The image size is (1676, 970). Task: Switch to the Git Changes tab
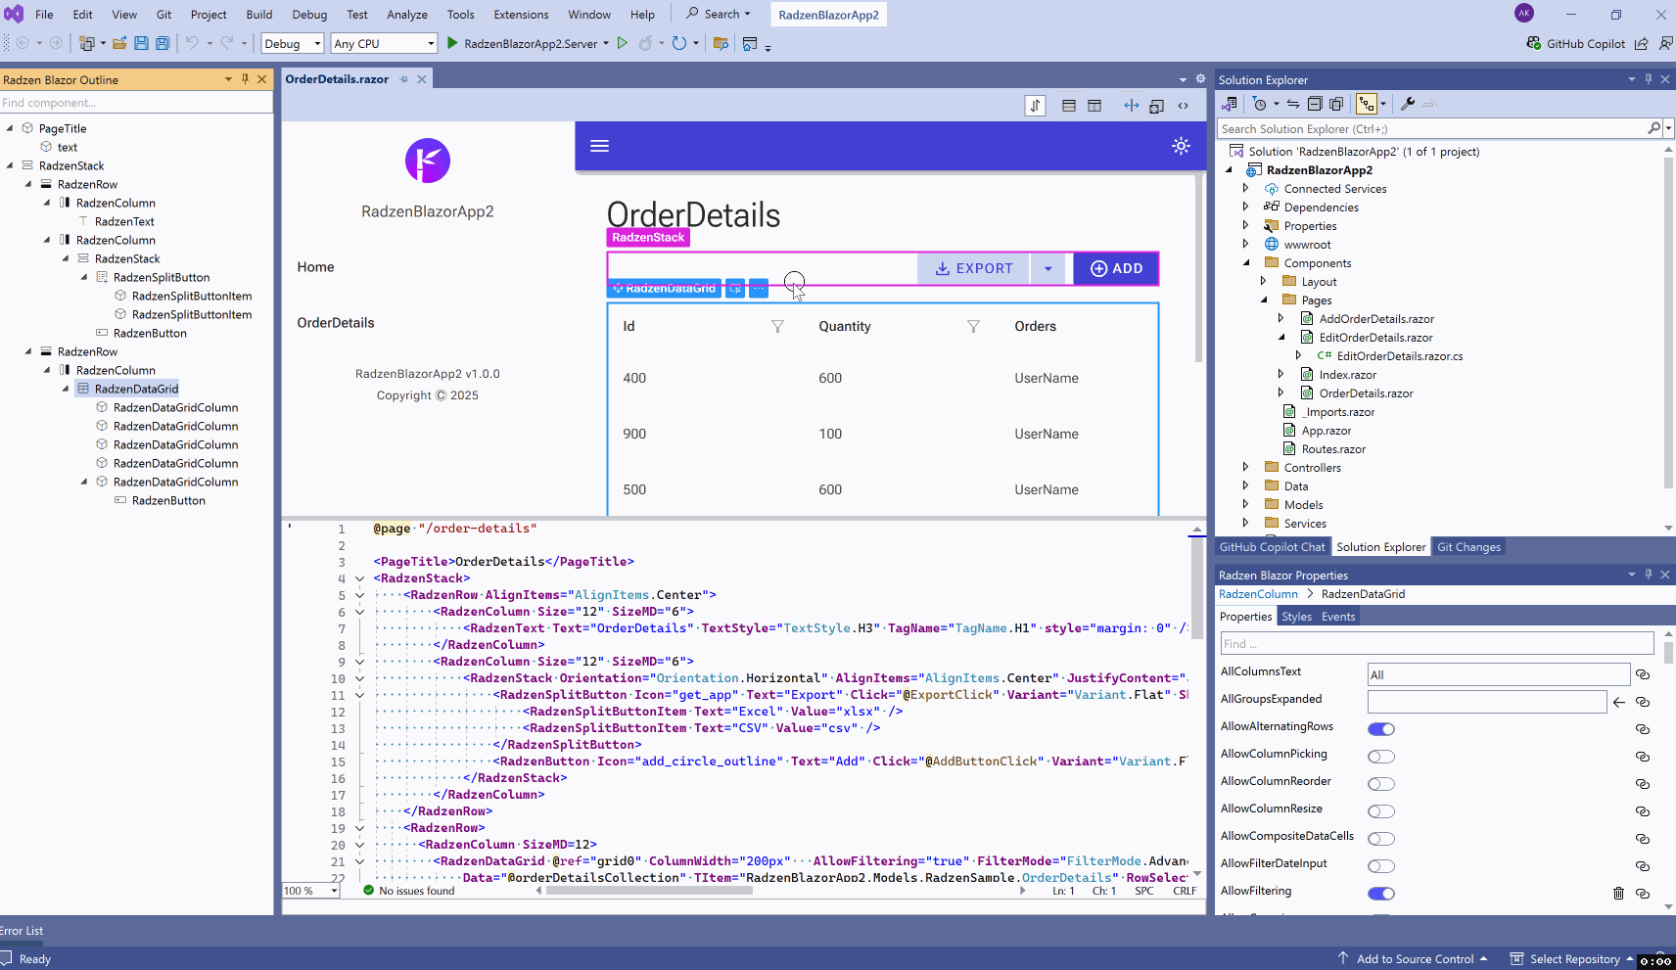[x=1468, y=547]
